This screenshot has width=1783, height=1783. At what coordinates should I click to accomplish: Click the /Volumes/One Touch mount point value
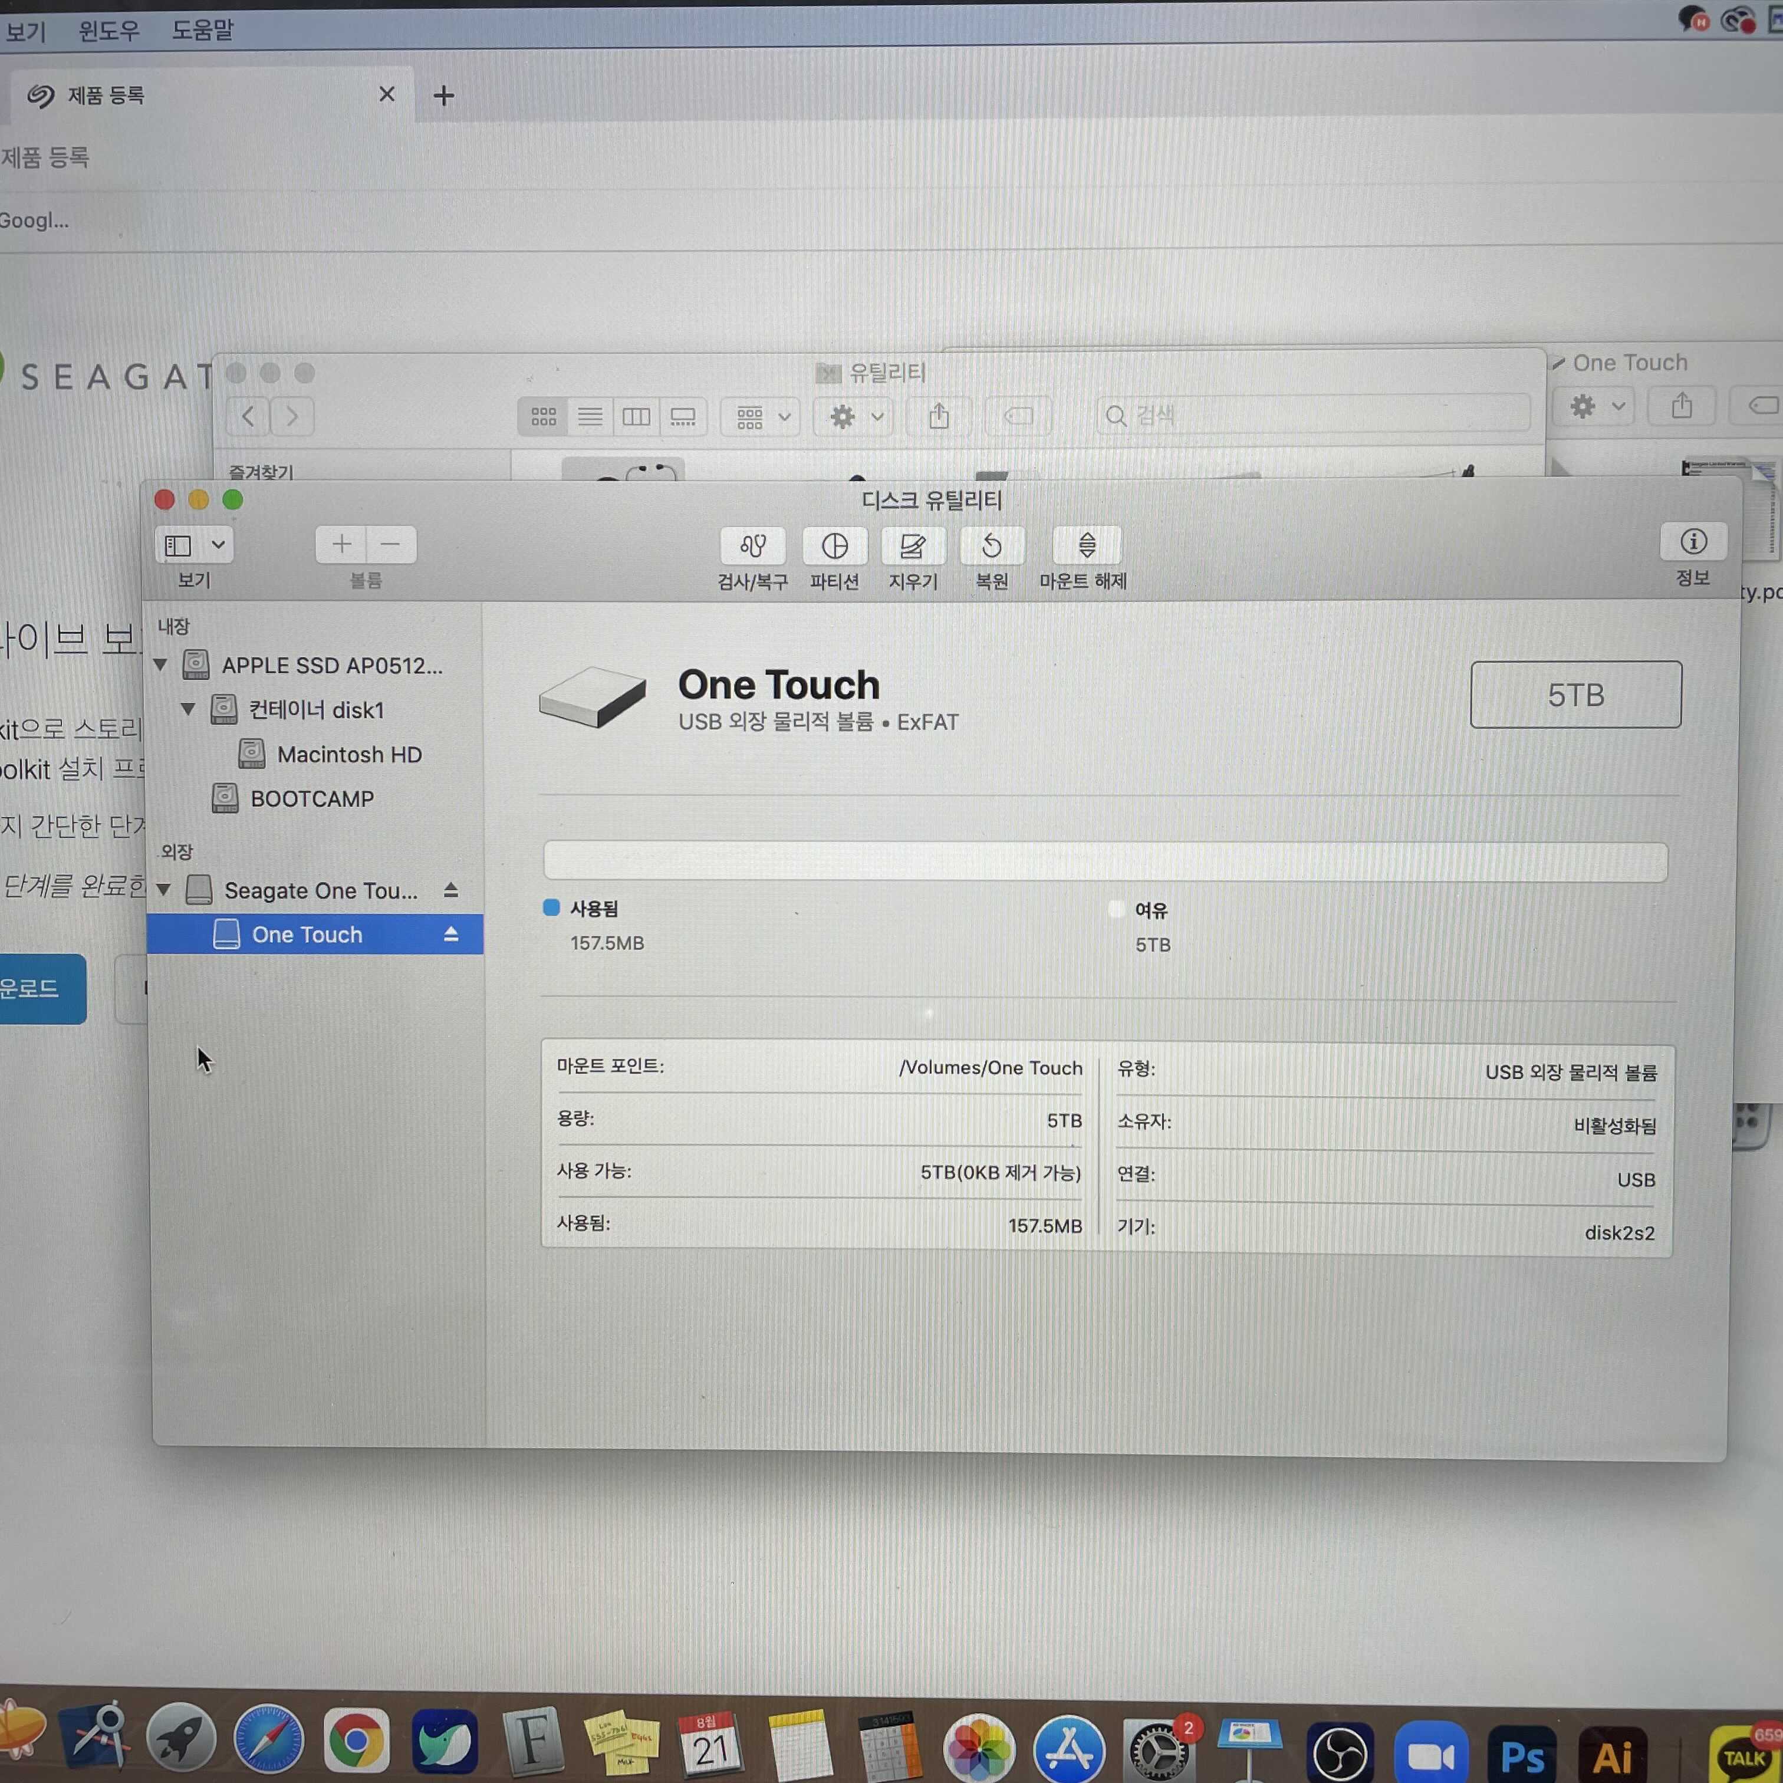click(990, 1068)
